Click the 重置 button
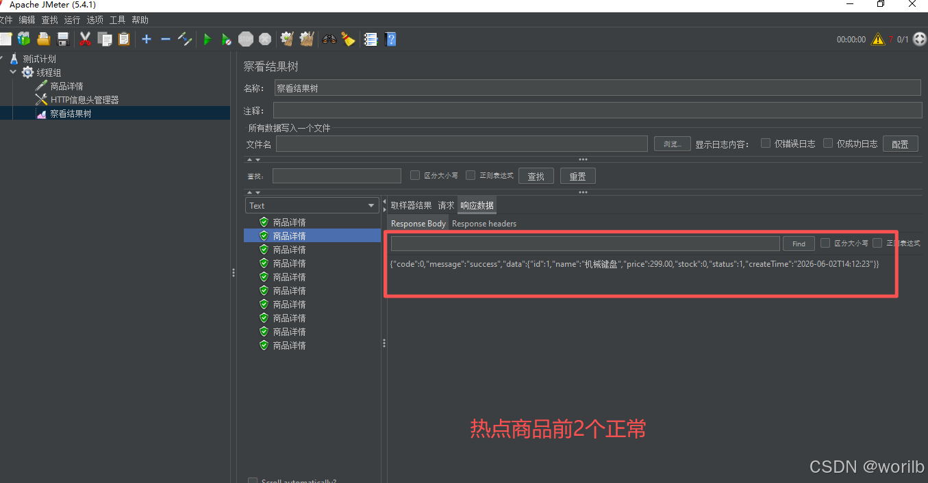Viewport: 928px width, 483px height. 577,176
